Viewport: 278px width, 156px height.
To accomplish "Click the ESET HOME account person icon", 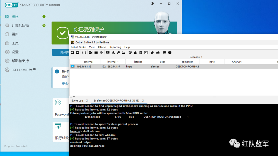I will [7, 70].
